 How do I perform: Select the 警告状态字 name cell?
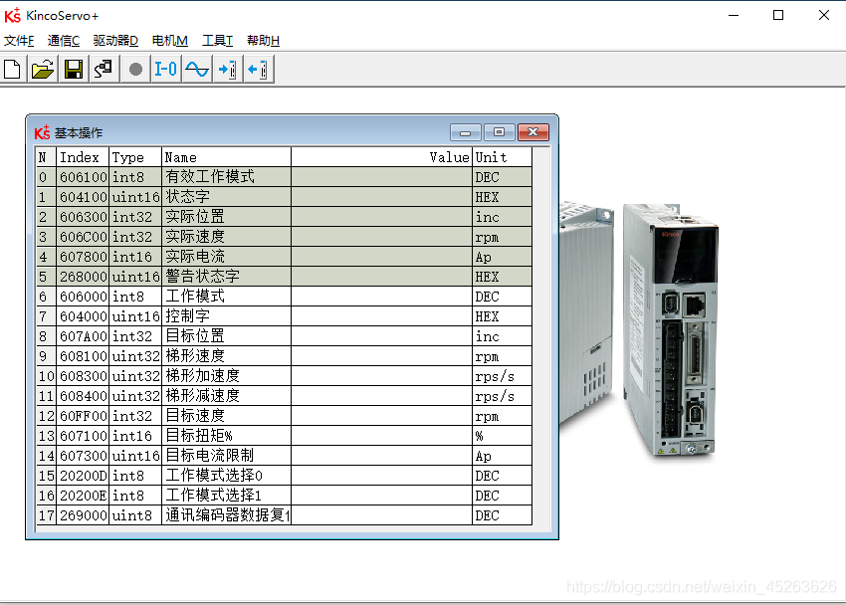[226, 277]
